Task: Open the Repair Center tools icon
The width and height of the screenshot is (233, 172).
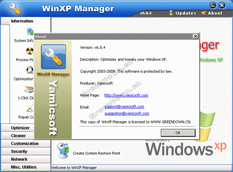Action: coord(30,108)
